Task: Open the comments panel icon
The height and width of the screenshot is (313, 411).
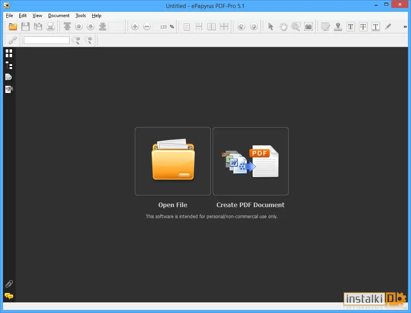Action: [x=9, y=296]
